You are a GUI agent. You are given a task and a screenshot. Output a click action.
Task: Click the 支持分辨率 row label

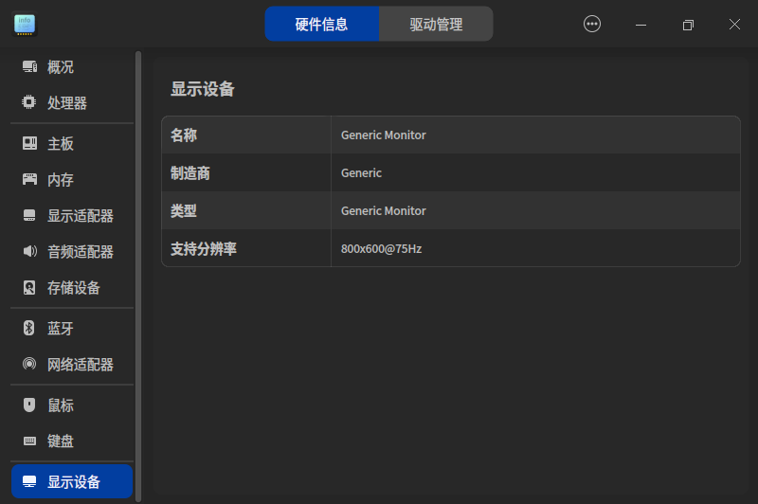click(x=204, y=248)
